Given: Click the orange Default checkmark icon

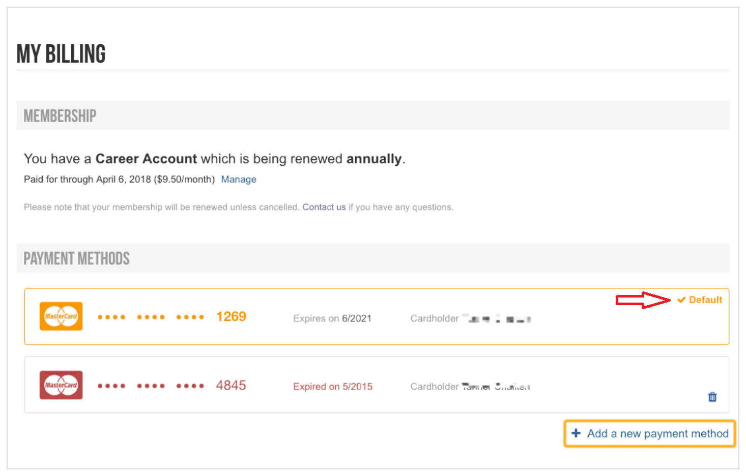Looking at the screenshot, I should pos(681,300).
